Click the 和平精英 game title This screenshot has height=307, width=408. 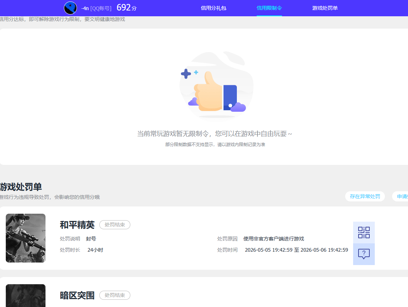pyautogui.click(x=77, y=225)
